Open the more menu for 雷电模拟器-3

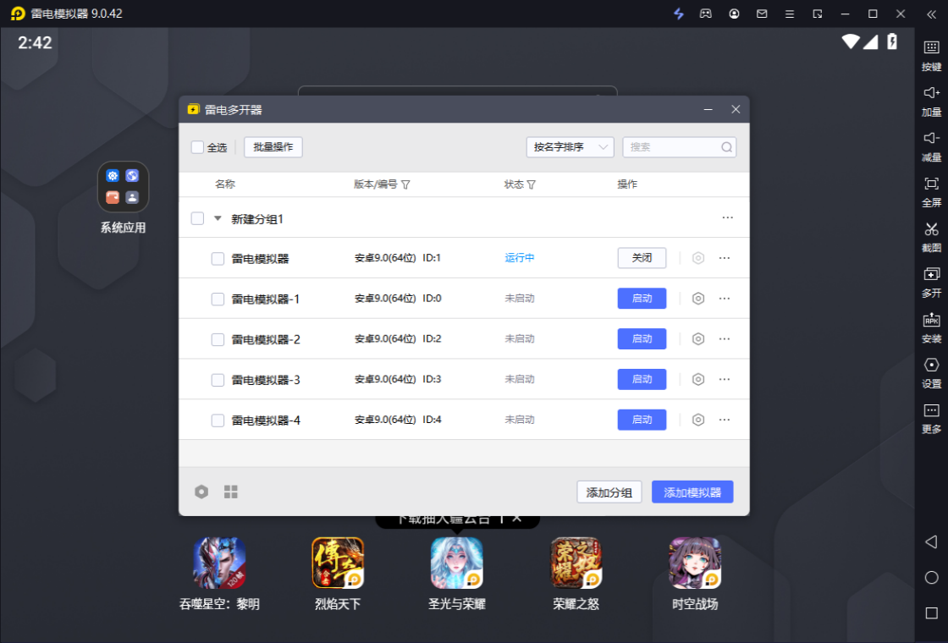point(726,379)
